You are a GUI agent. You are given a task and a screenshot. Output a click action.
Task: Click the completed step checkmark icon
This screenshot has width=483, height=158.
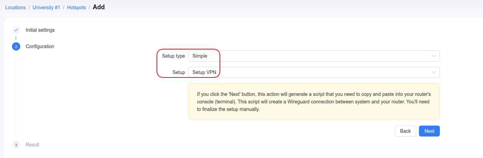tap(16, 30)
